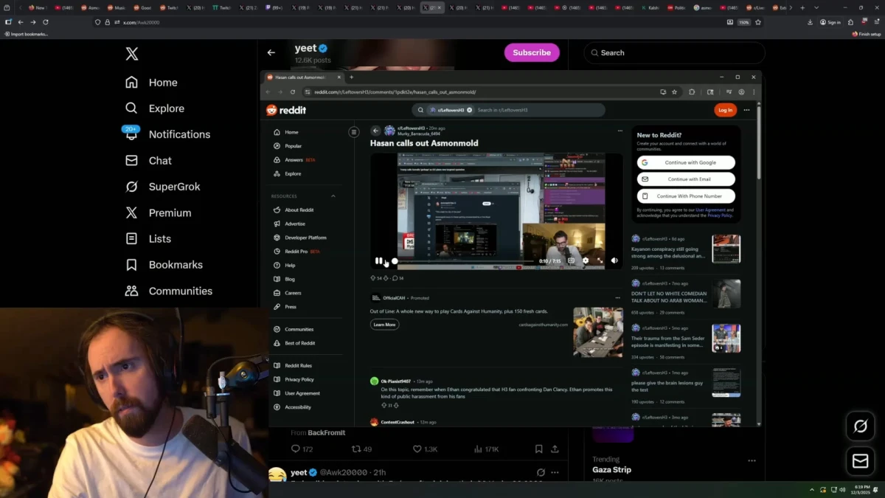Mute the Reddit video volume
This screenshot has width=885, height=498.
614,260
